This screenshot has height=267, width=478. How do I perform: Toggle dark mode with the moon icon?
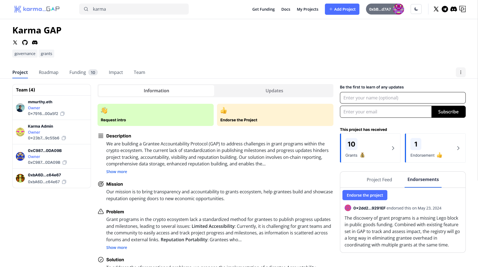(416, 9)
